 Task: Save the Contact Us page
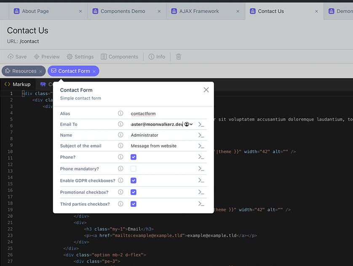[x=17, y=57]
